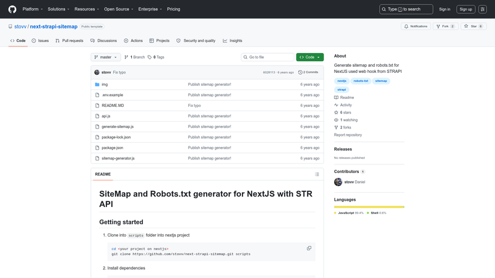Open the api.js file
The width and height of the screenshot is (495, 278).
coord(106,116)
